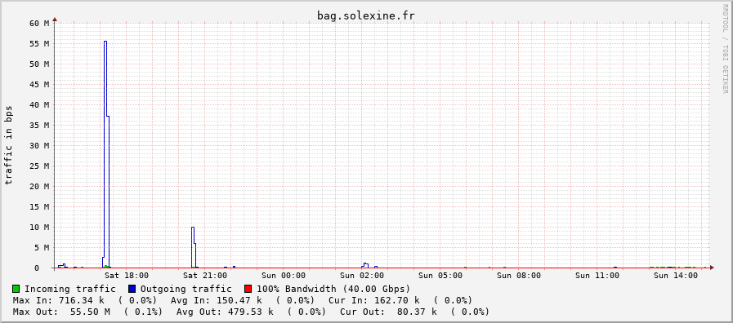Click the '100% Bandwidth (40.00 Gbps)' label
733x323 pixels.
click(333, 289)
